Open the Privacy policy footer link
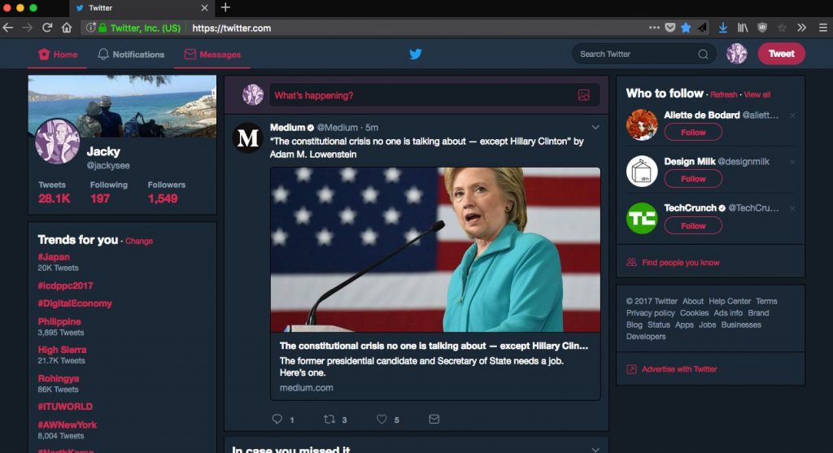The height and width of the screenshot is (453, 833). coord(650,313)
